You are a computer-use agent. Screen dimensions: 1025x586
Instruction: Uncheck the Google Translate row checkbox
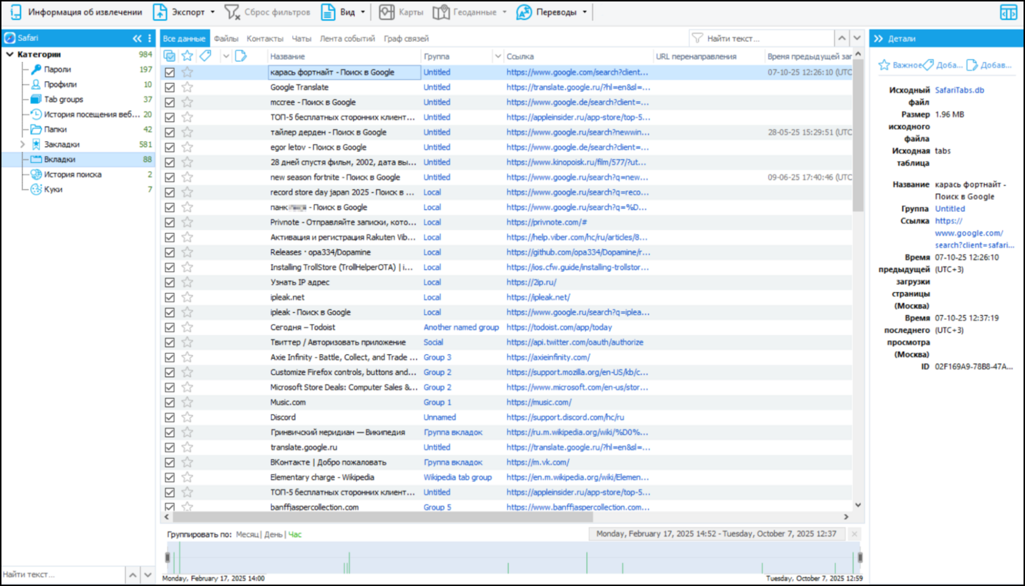(170, 87)
